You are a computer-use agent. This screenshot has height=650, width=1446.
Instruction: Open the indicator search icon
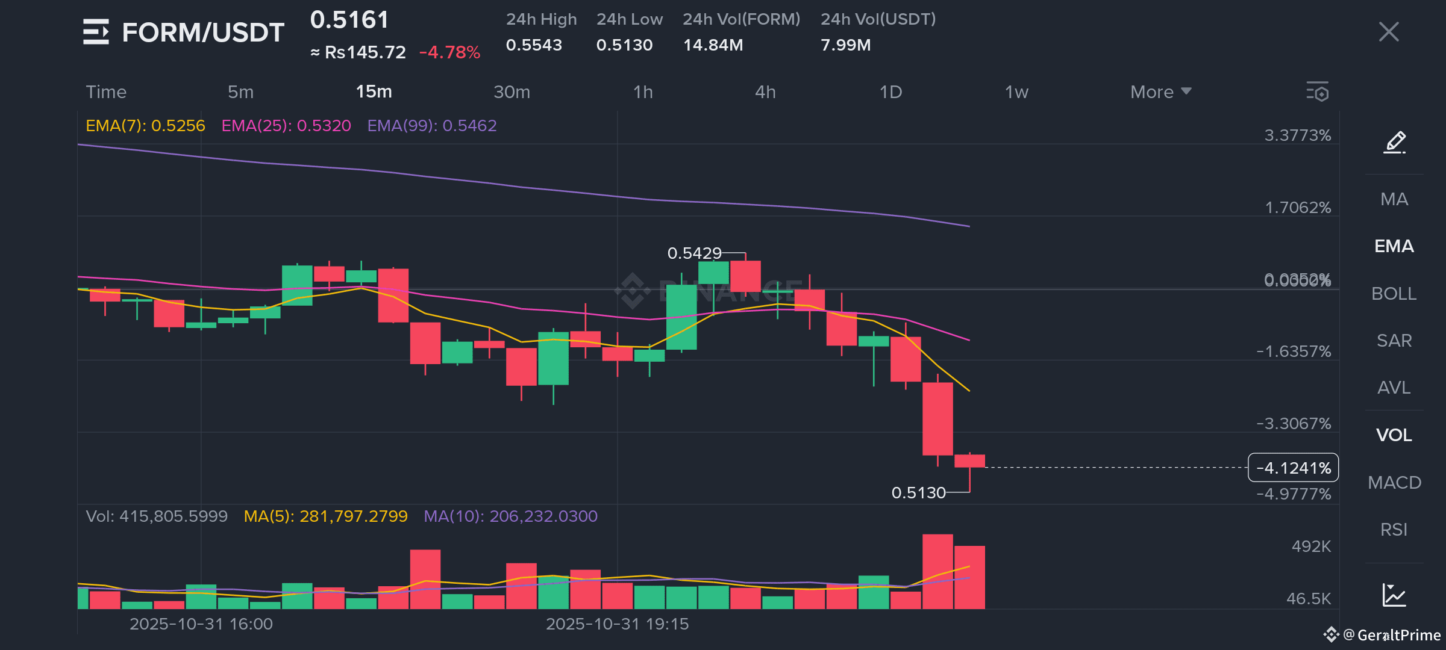tap(1318, 92)
